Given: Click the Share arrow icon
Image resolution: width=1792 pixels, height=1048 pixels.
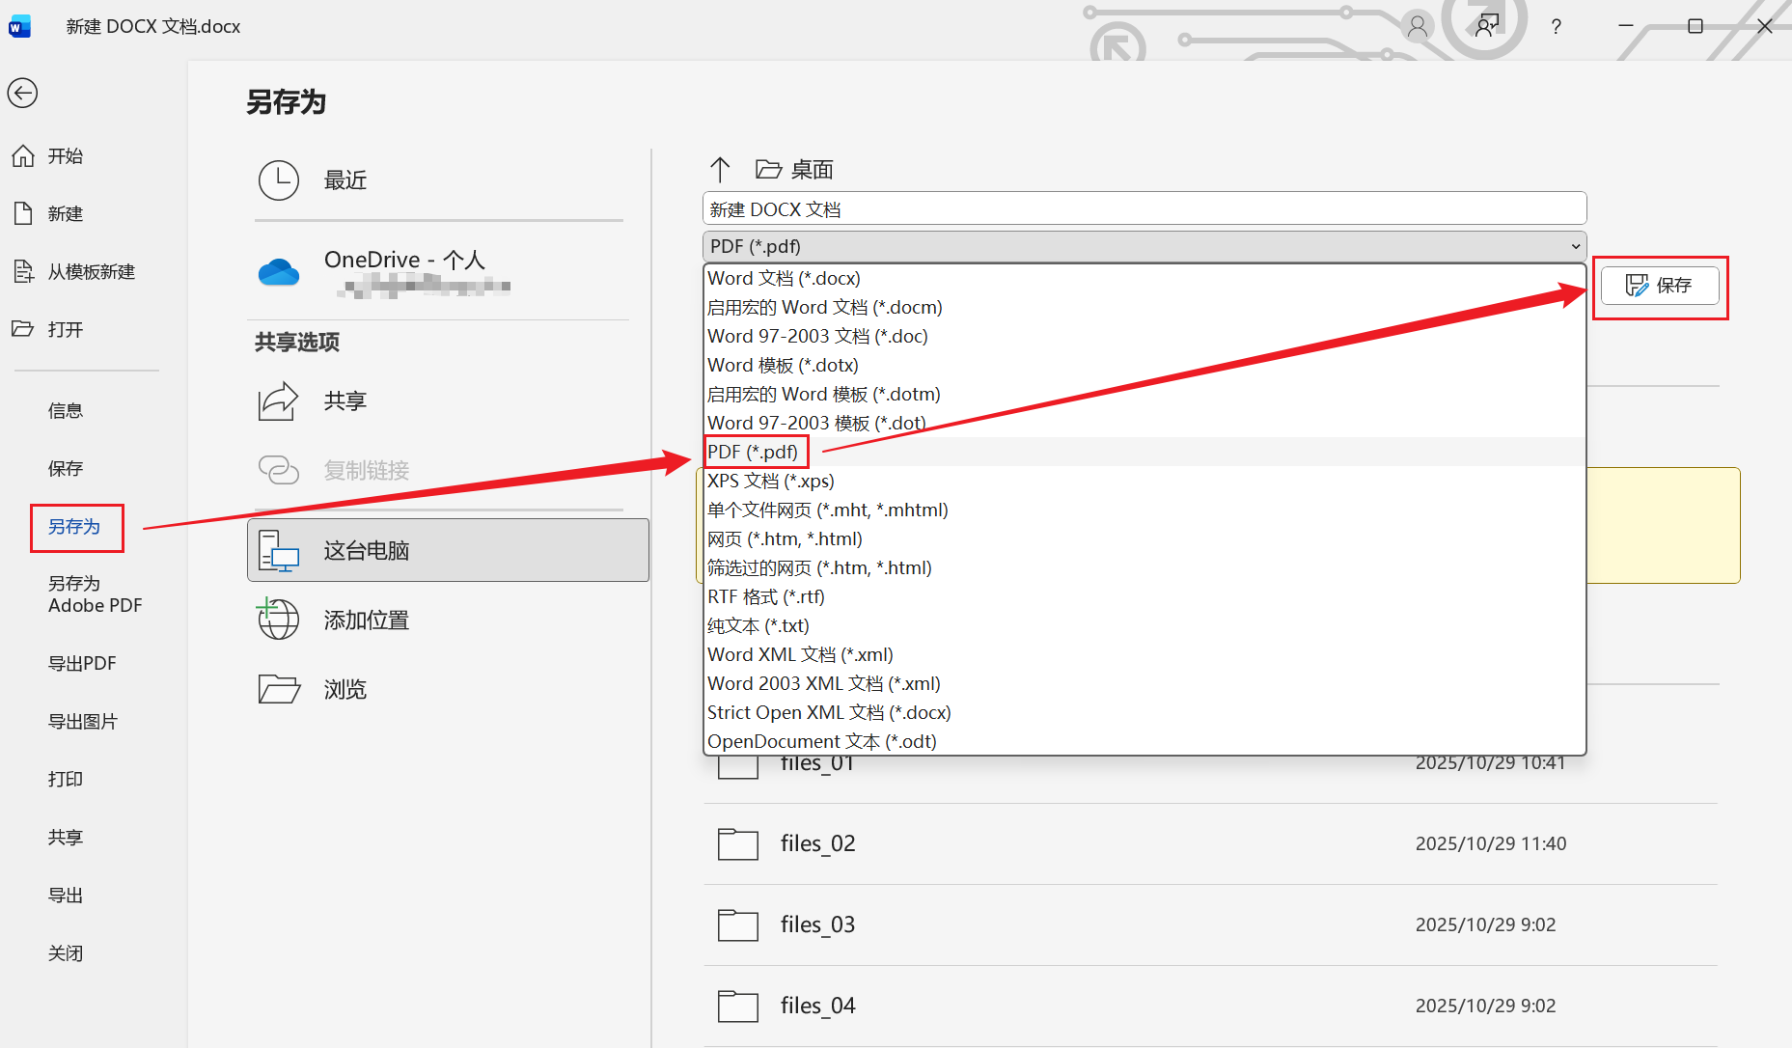Looking at the screenshot, I should (279, 400).
